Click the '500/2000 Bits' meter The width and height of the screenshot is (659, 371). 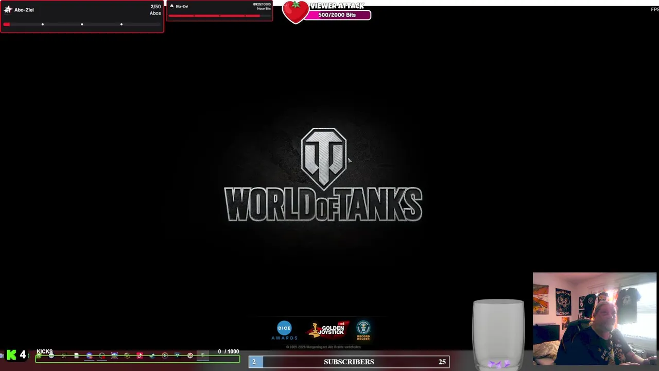337,15
